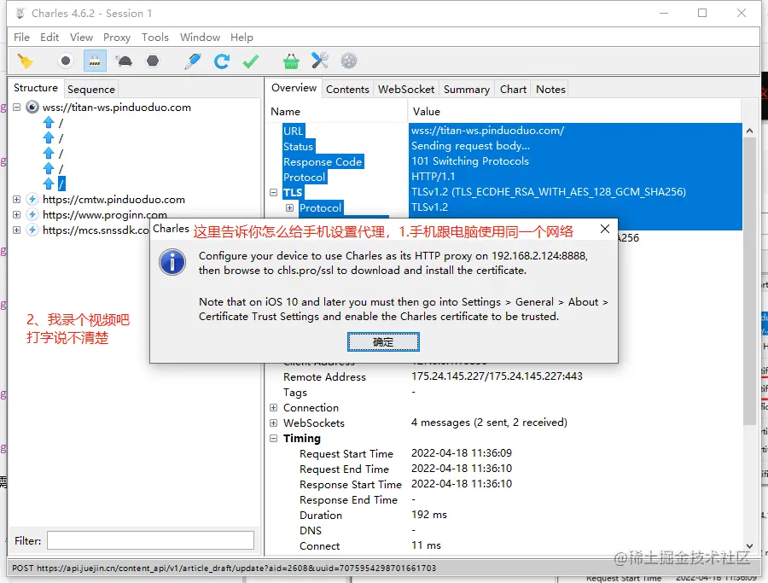Toggle breakpoints hexagon icon

(153, 61)
